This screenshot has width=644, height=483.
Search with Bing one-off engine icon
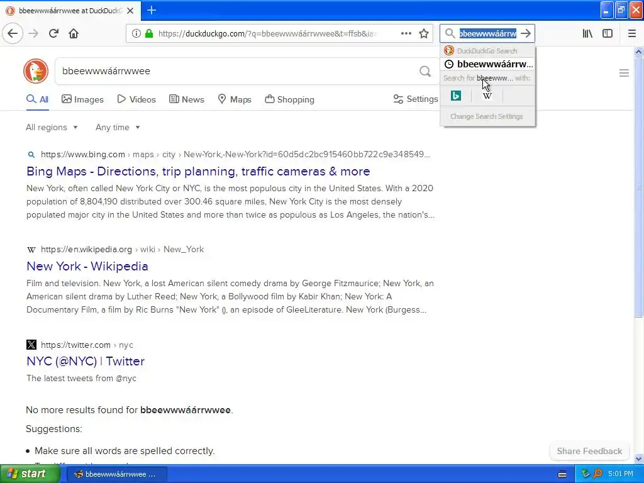pos(456,96)
